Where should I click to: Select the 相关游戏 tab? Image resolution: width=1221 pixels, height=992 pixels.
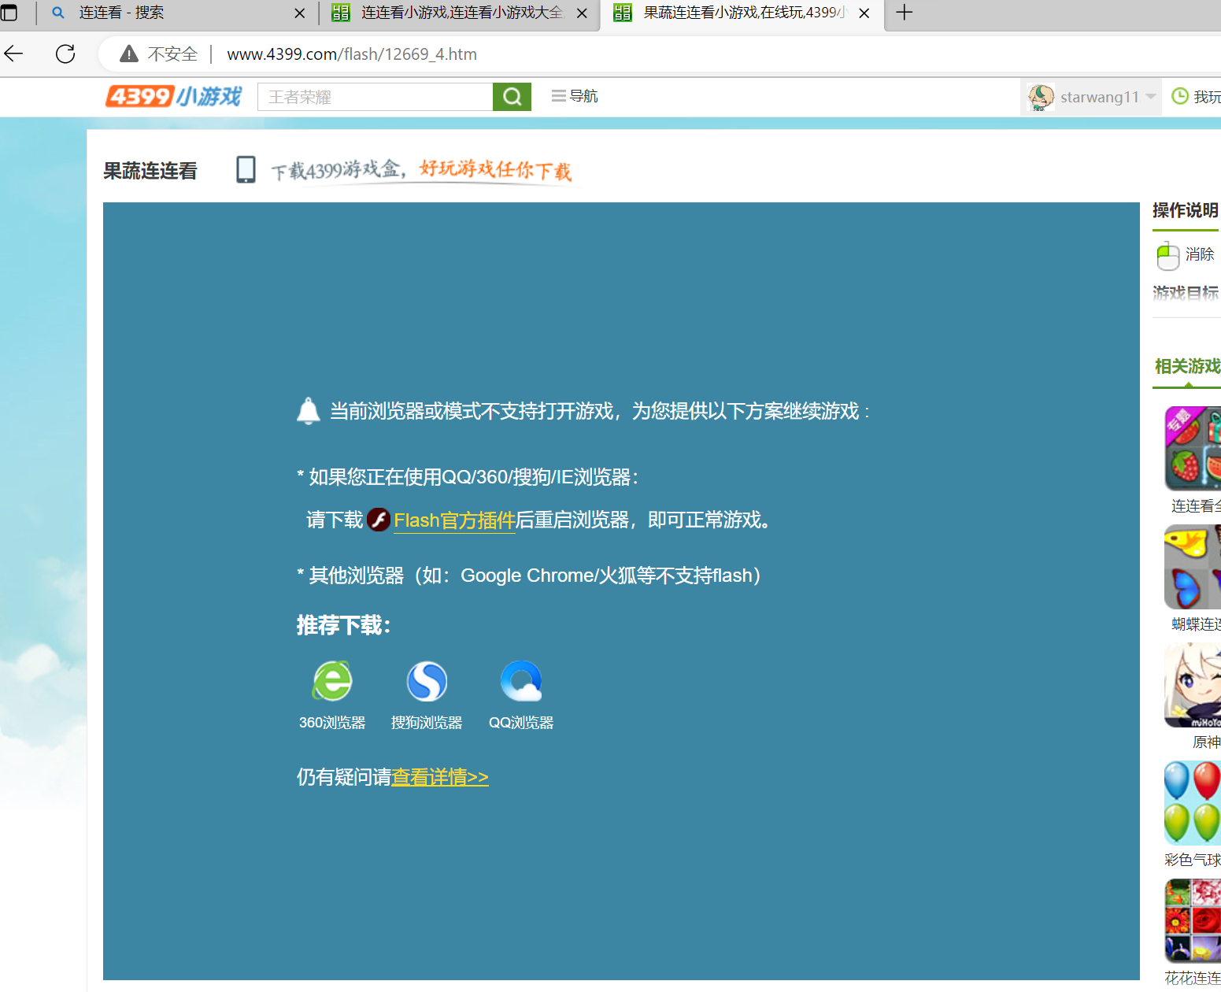click(1187, 367)
